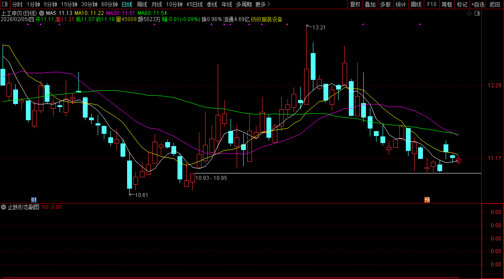Screen dimensions: 504x279
Task: Click the blue 财 financial marker icon
Action: pos(34,200)
